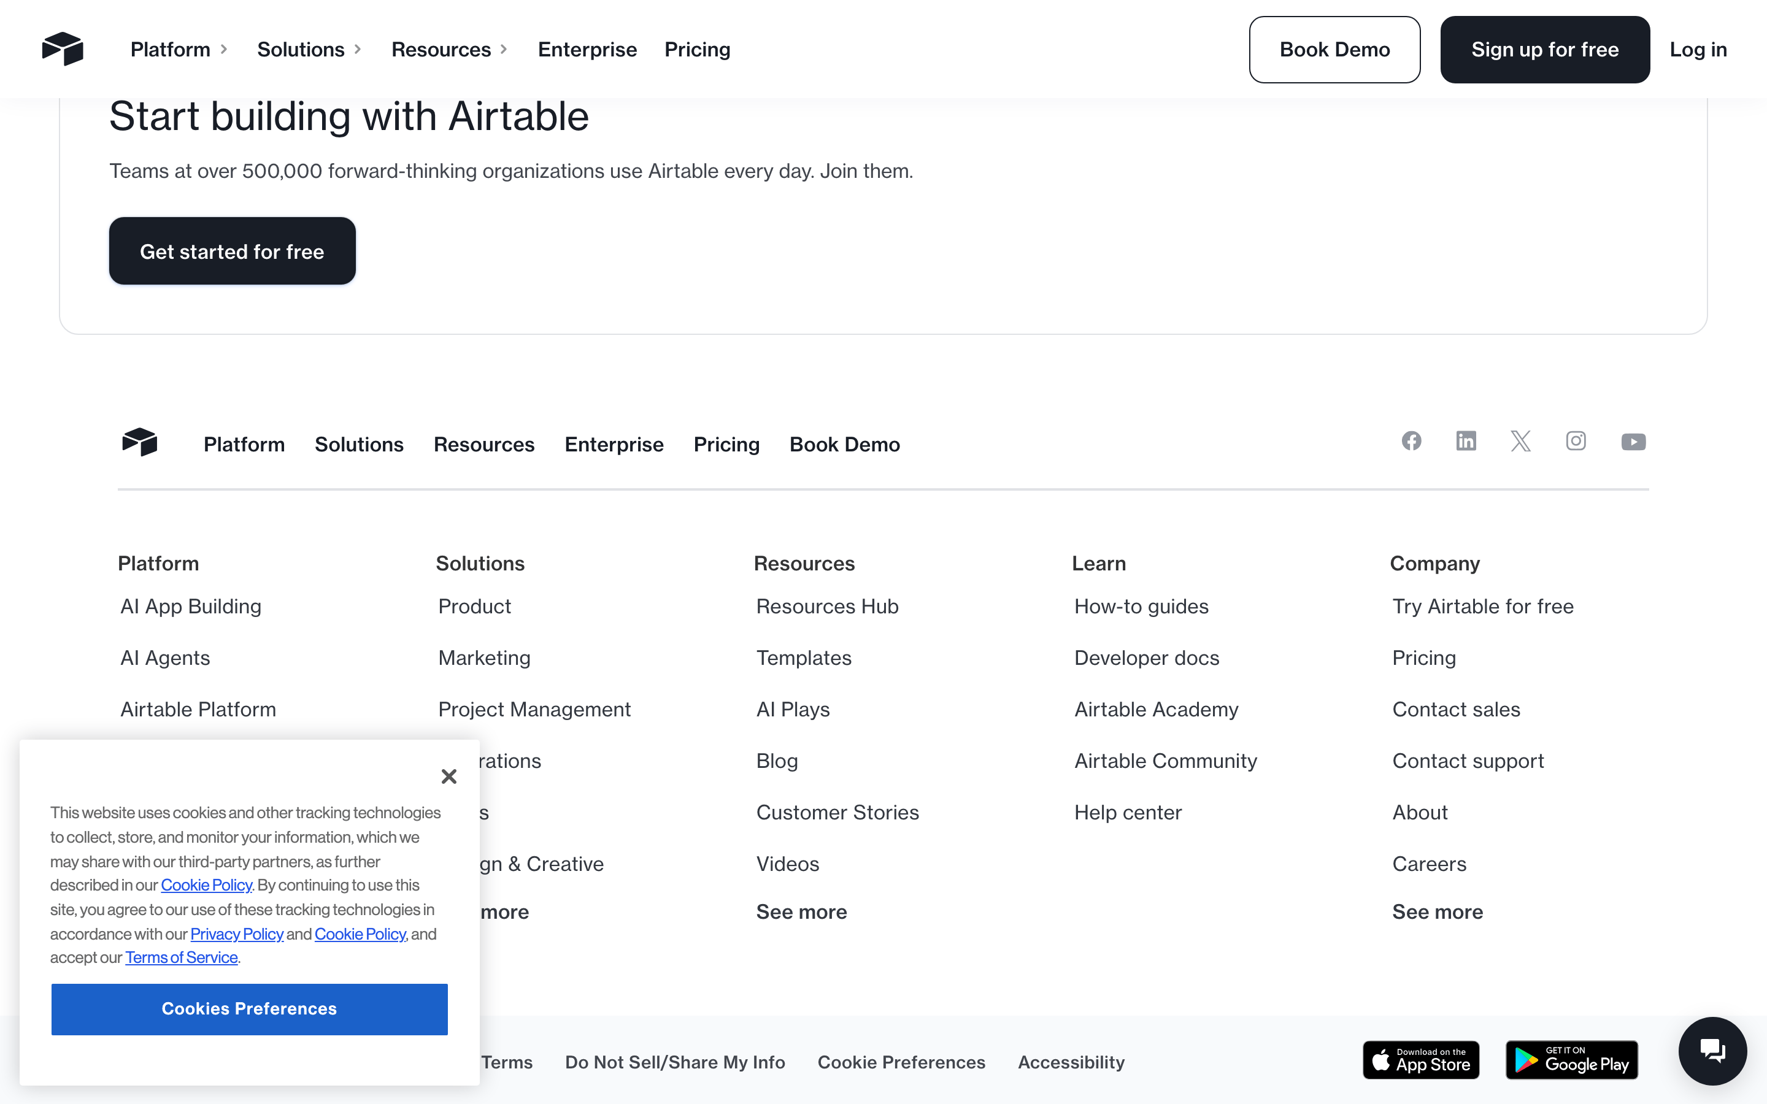Image resolution: width=1767 pixels, height=1104 pixels.
Task: Expand the Solutions menu in top navigation
Action: [x=310, y=50]
